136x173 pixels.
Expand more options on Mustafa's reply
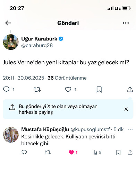[130, 129]
